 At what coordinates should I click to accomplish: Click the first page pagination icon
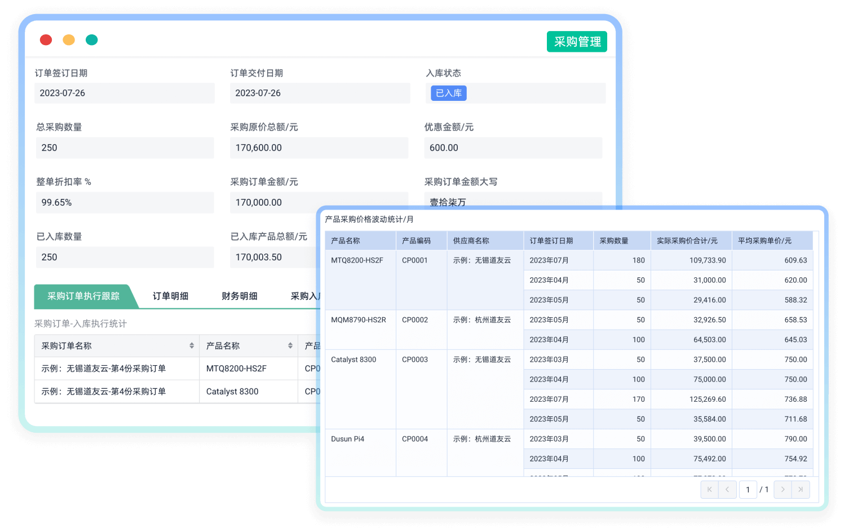(x=709, y=490)
